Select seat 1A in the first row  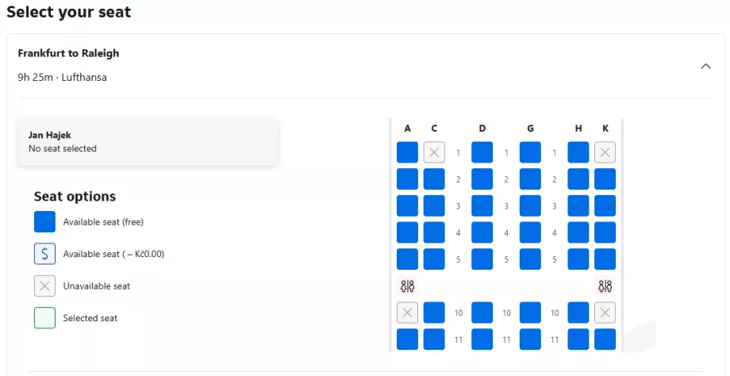tap(407, 152)
